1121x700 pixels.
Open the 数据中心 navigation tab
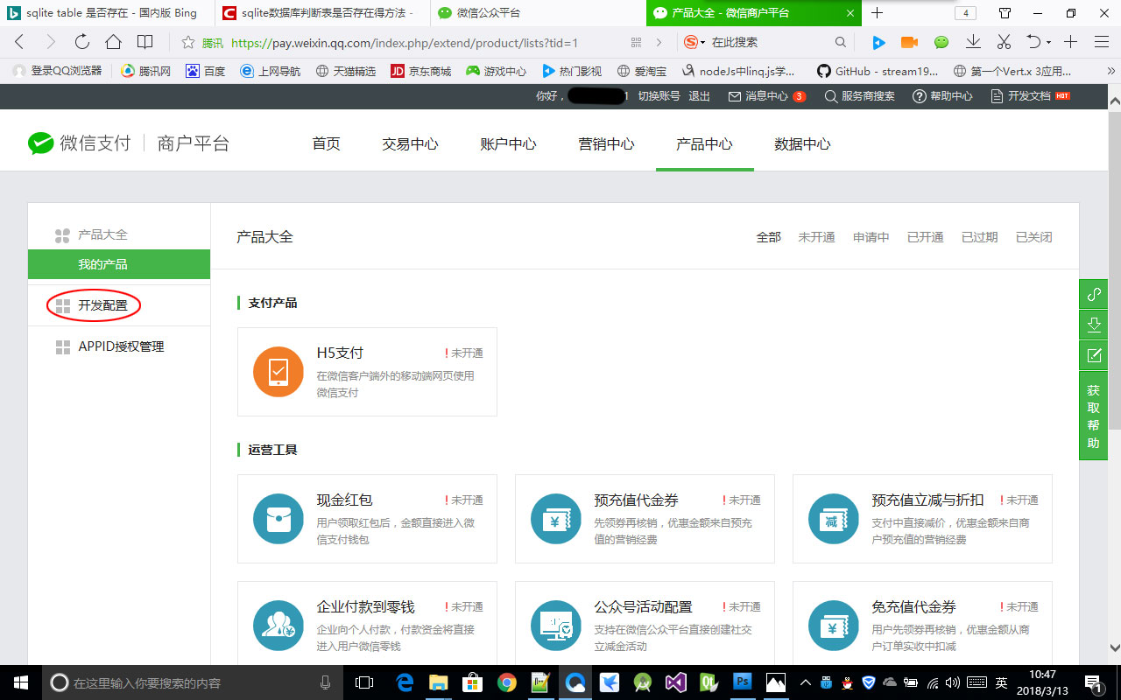click(802, 144)
